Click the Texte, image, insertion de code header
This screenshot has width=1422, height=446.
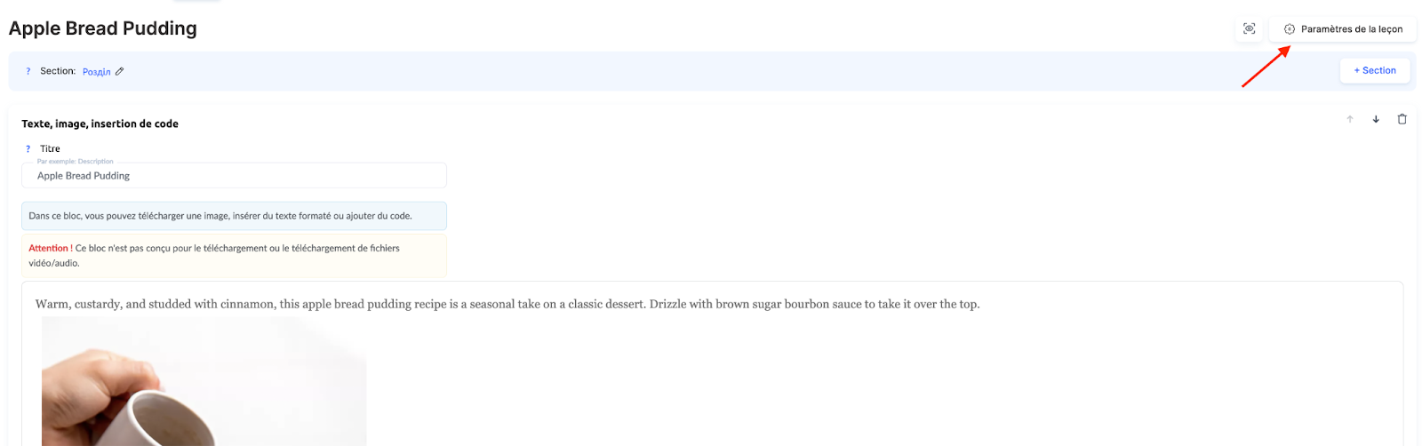(x=100, y=123)
